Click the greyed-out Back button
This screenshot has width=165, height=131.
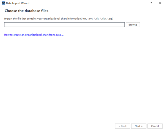(x=123, y=126)
